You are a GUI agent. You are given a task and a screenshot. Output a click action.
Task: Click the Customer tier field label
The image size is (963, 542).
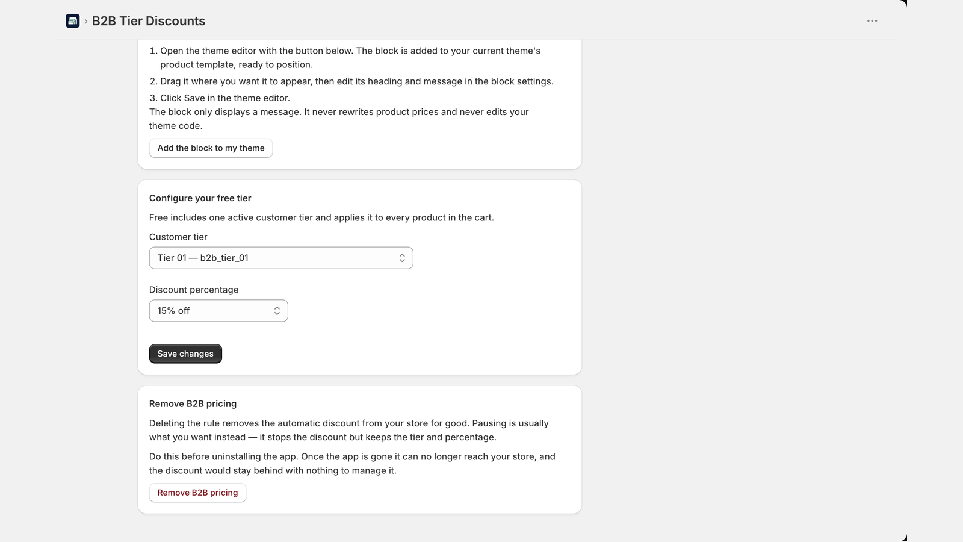tap(178, 237)
